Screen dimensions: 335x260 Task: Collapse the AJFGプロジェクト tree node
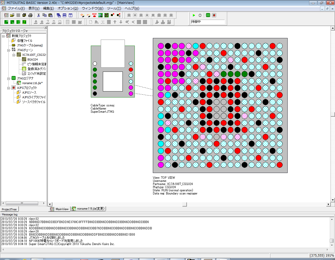click(x=8, y=88)
